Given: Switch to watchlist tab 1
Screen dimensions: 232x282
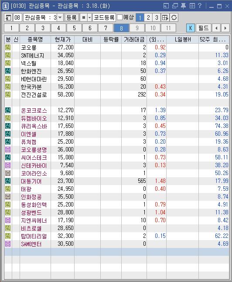Looking at the screenshot, I should [11, 28].
